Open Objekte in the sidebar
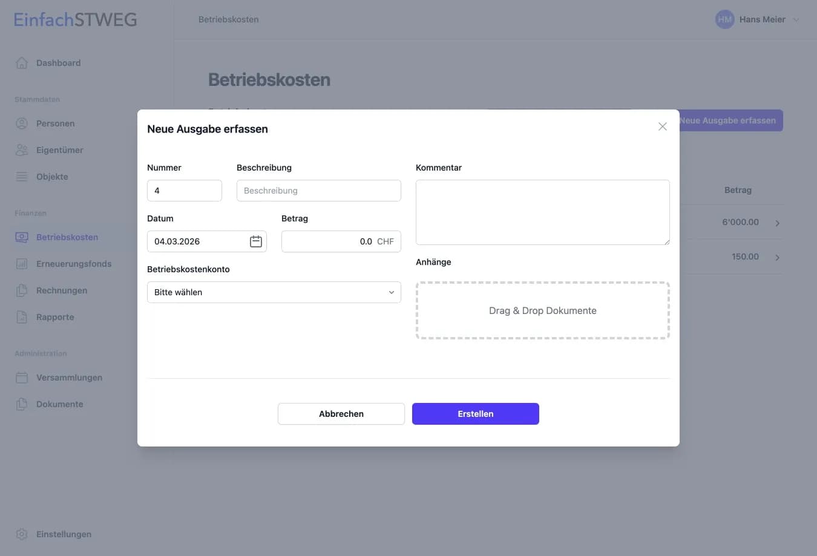Viewport: 817px width, 556px height. click(x=52, y=177)
